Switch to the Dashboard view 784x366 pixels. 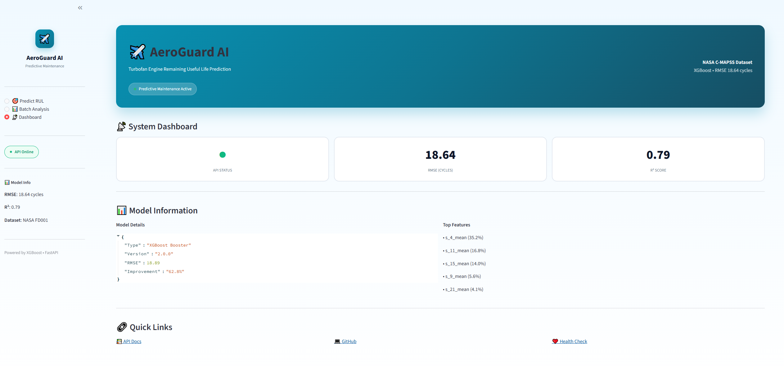coord(30,117)
